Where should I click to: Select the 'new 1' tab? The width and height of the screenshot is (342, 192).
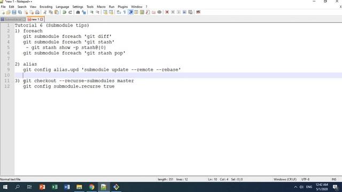point(35,19)
